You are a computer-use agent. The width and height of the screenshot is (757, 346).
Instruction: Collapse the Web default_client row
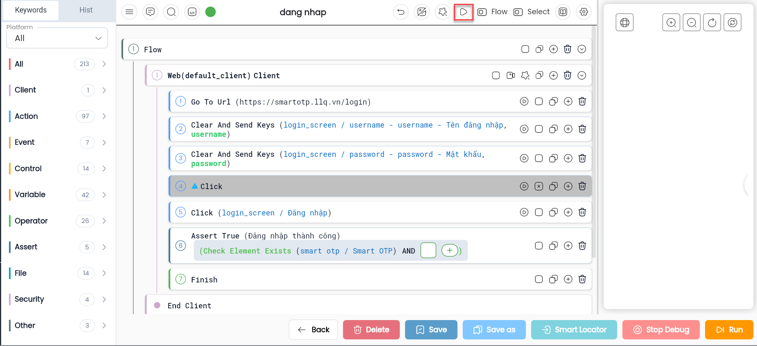[x=582, y=75]
